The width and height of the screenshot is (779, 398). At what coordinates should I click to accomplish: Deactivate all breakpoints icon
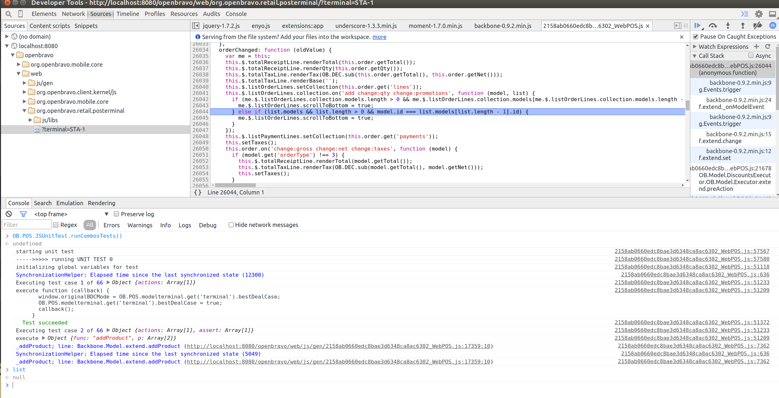758,26
